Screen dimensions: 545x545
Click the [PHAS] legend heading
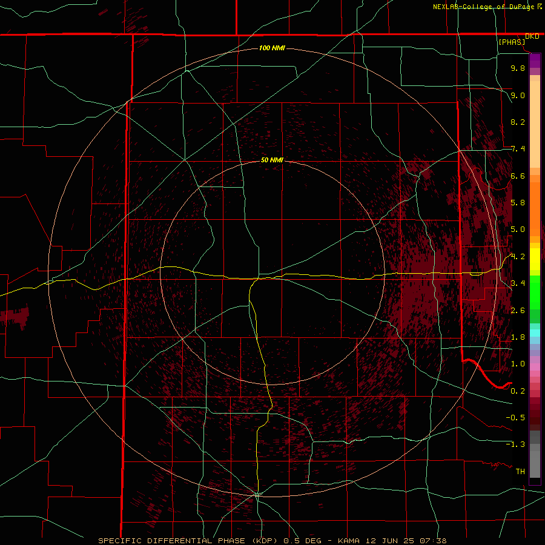click(x=512, y=42)
